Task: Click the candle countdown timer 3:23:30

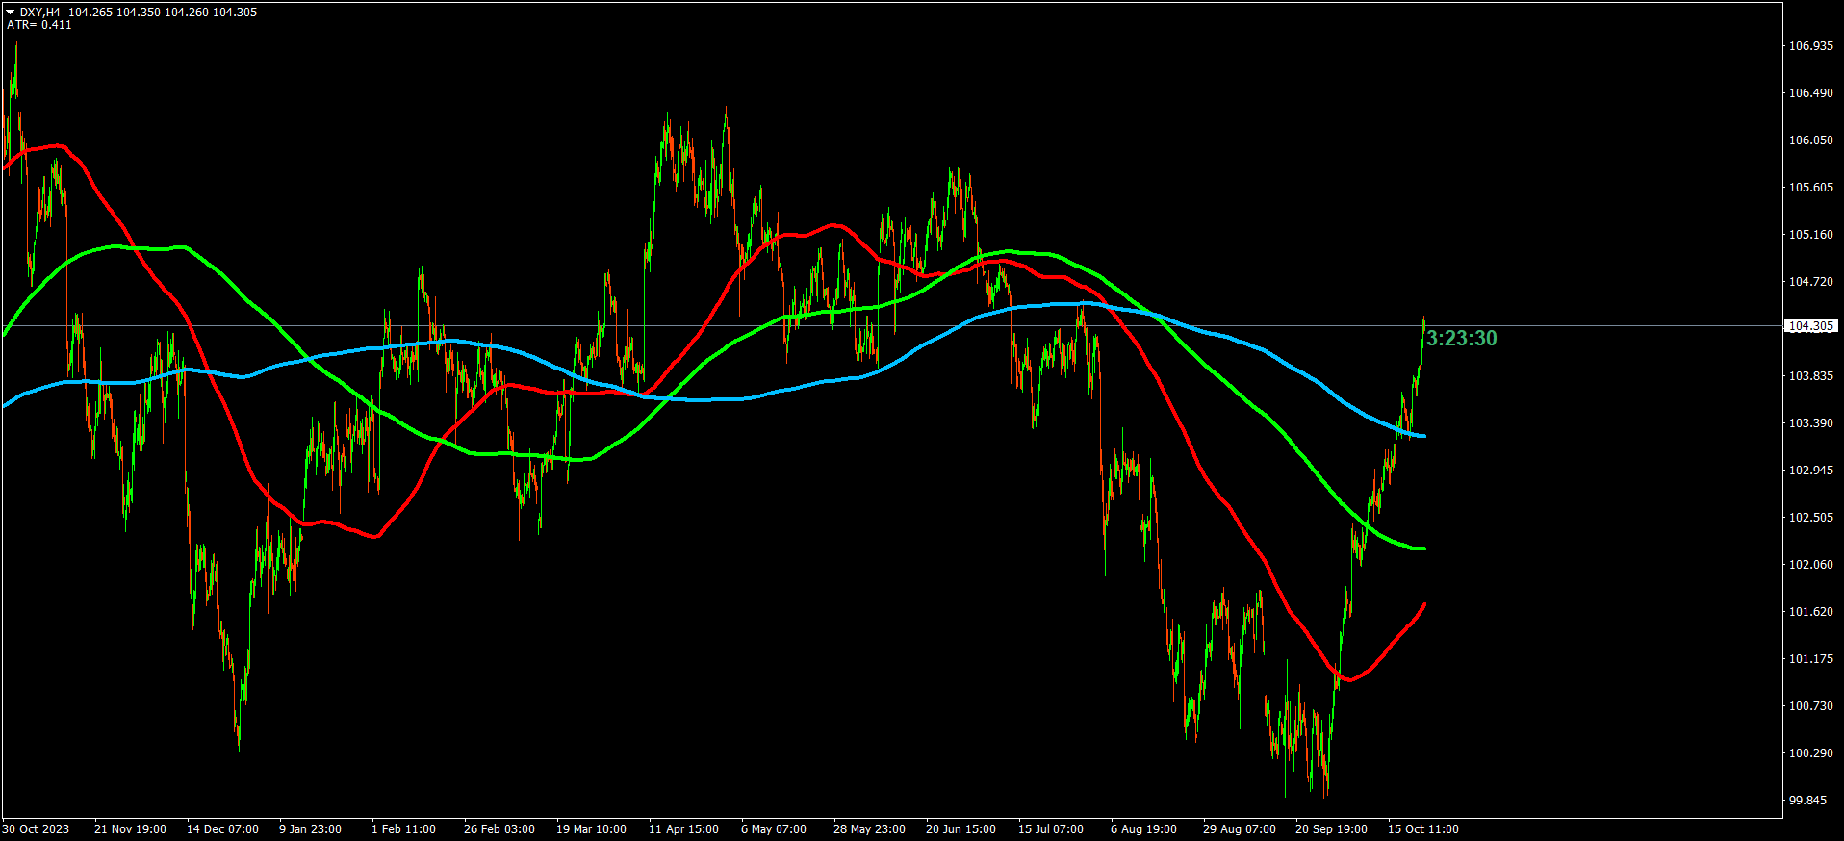Action: coord(1461,338)
